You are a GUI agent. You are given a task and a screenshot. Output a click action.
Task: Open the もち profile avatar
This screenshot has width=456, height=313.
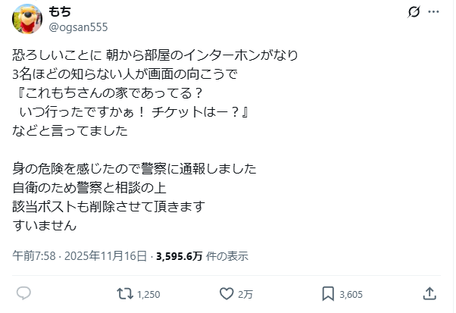[26, 19]
